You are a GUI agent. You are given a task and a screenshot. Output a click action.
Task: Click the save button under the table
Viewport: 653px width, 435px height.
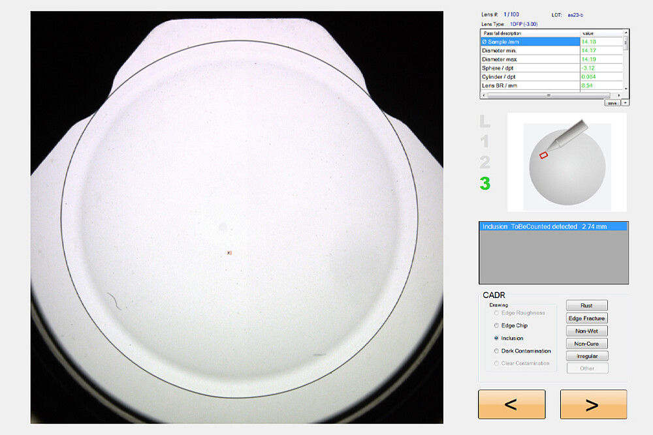coord(612,103)
